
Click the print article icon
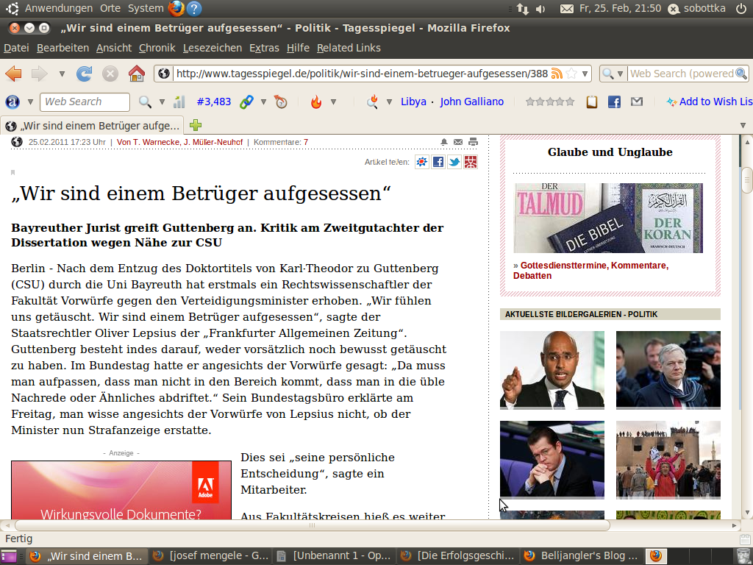pyautogui.click(x=473, y=142)
